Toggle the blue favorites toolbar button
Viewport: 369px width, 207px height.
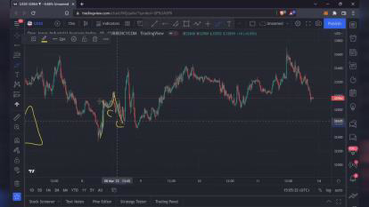[17, 197]
